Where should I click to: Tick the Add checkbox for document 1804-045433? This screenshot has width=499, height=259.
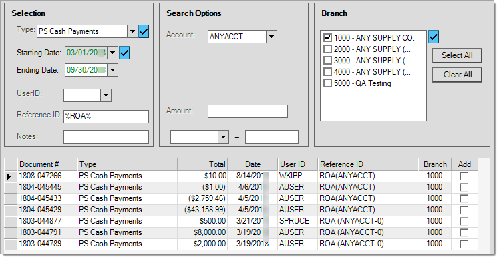tap(464, 198)
